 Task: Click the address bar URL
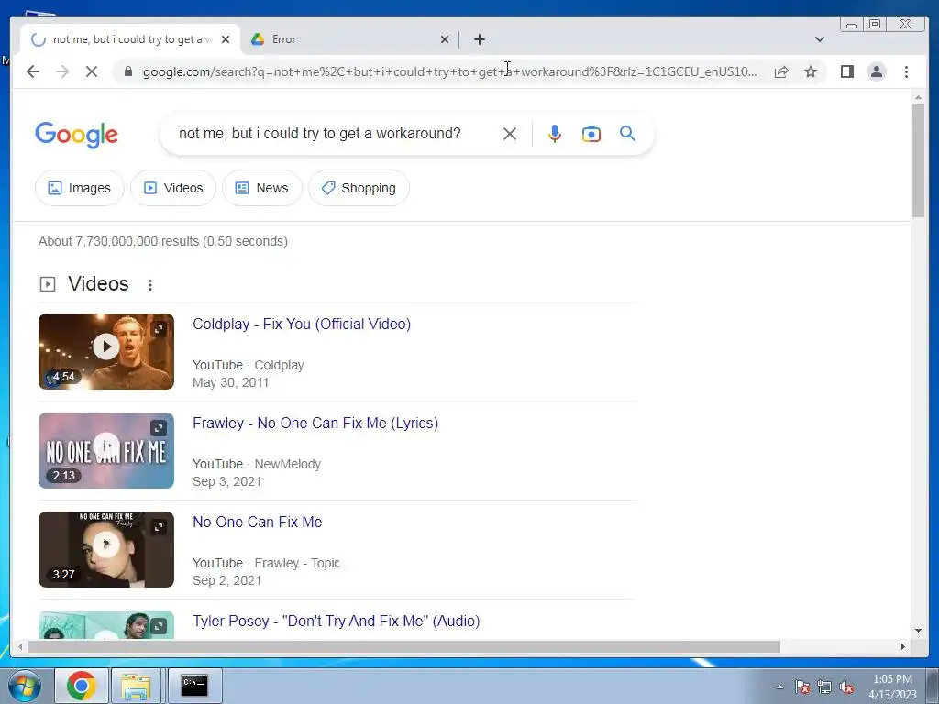click(x=449, y=71)
